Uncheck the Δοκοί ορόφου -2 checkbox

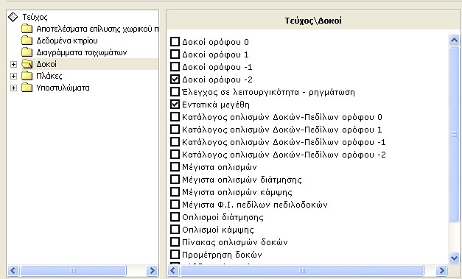pyautogui.click(x=175, y=80)
